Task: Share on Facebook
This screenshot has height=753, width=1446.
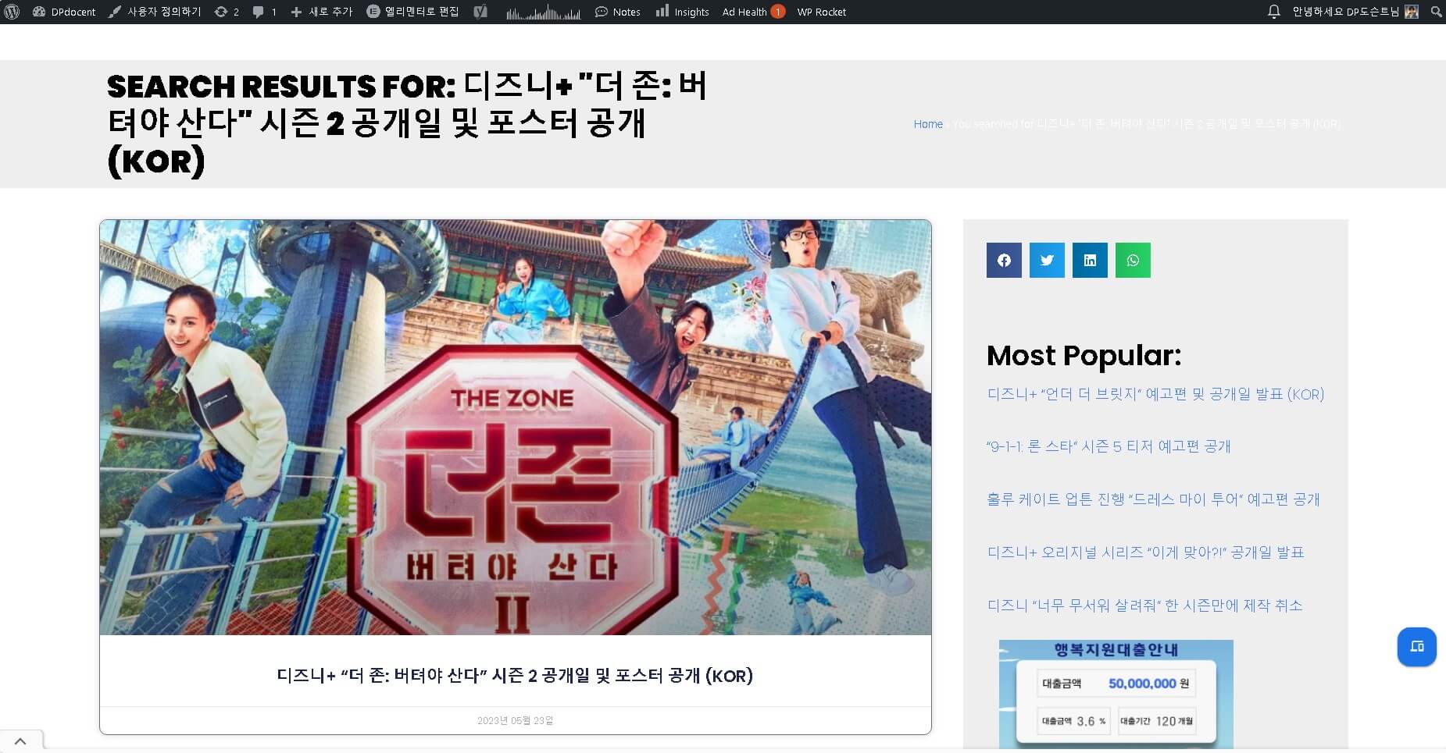Action: 1004,260
